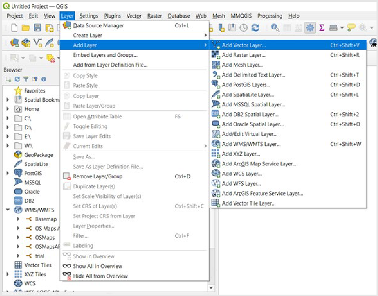378x296 pixels.
Task: Click the Statistical Summary sigma icon
Action: 321,28
